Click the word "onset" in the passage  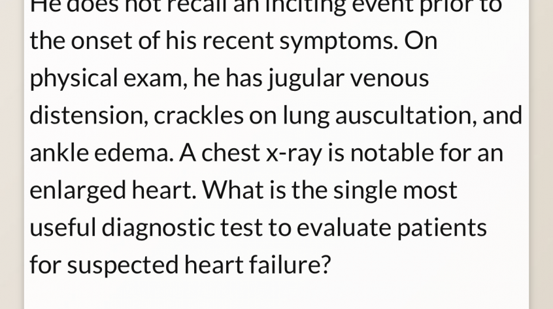click(x=101, y=42)
